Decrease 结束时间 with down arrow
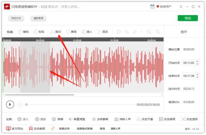The width and height of the screenshot is (206, 135). pos(197,77)
